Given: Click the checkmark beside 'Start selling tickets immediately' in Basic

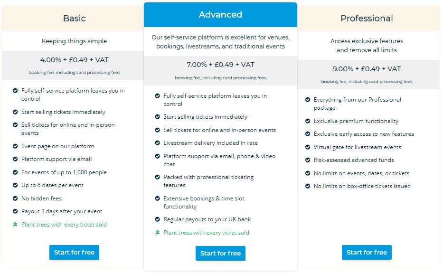Looking at the screenshot, I should (x=15, y=112).
